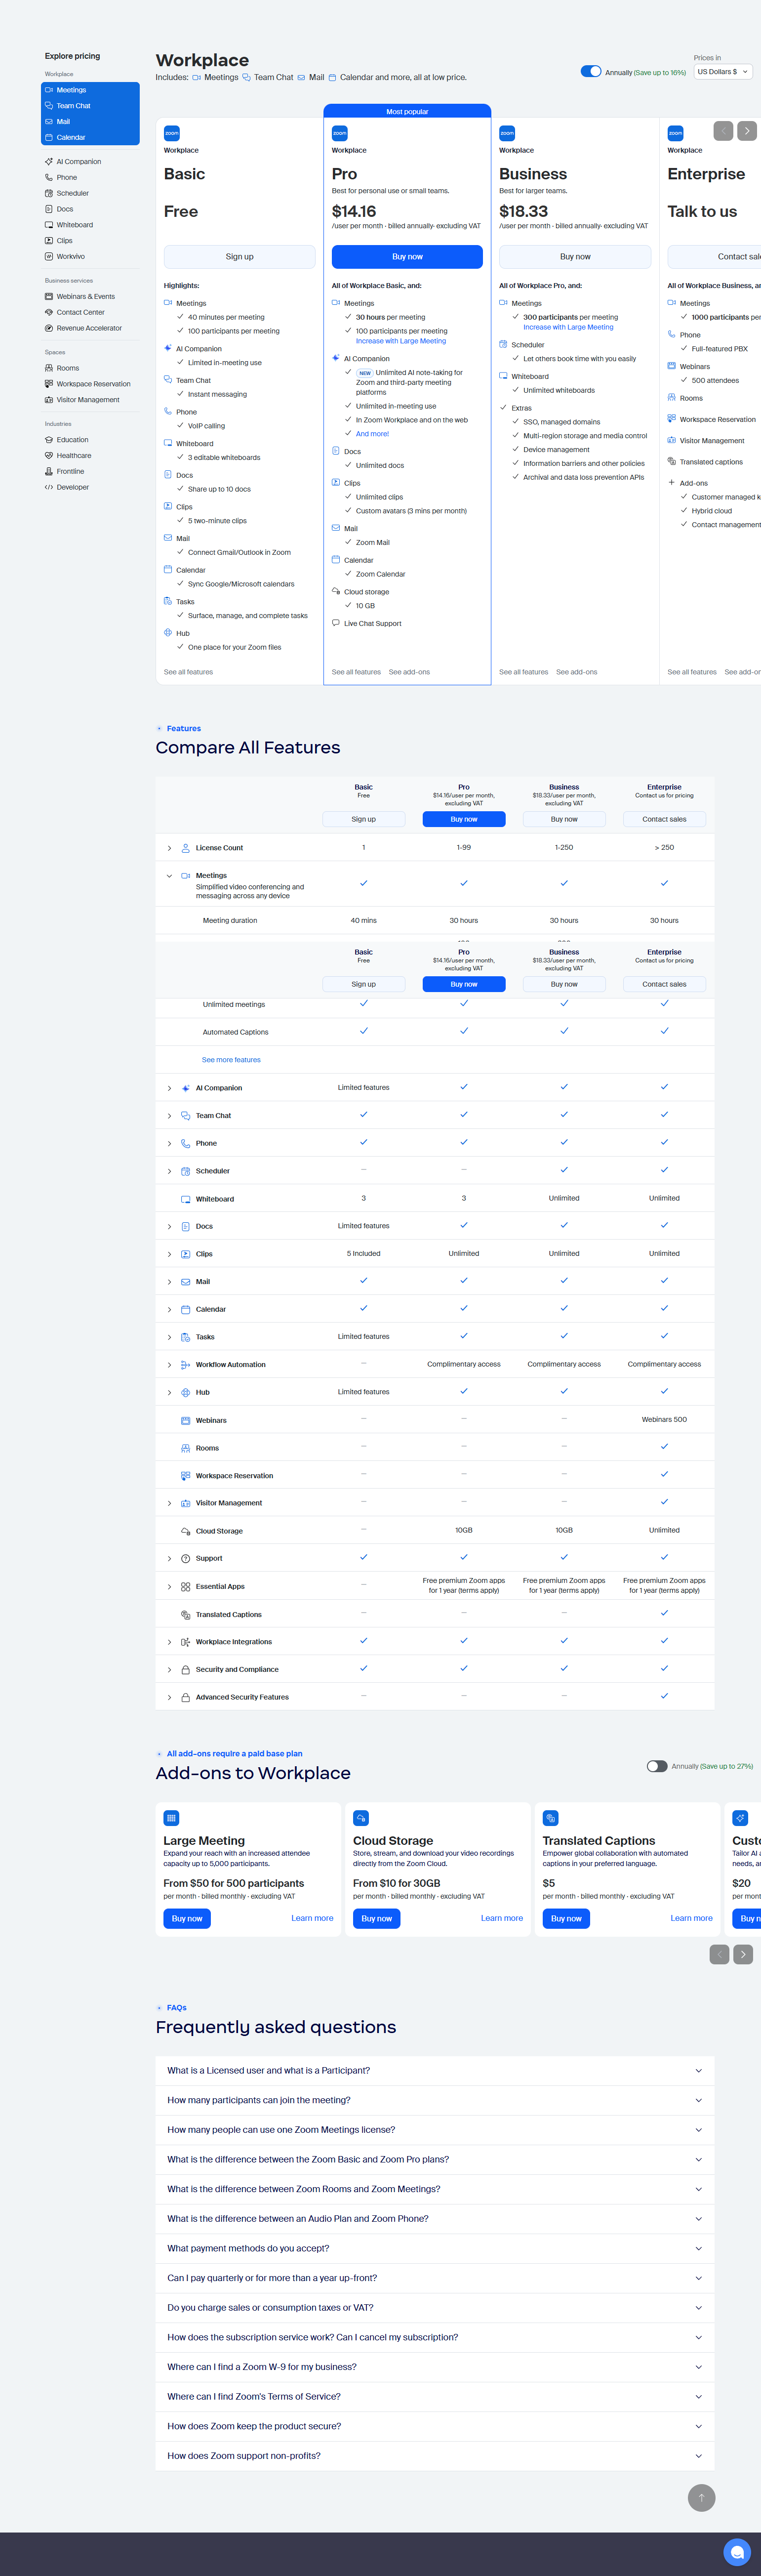This screenshot has height=2576, width=761.
Task: Open AI Companion in the sidebar
Action: tap(78, 161)
